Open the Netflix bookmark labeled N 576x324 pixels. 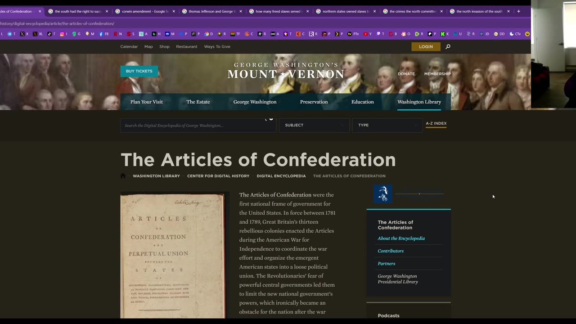pyautogui.click(x=117, y=34)
